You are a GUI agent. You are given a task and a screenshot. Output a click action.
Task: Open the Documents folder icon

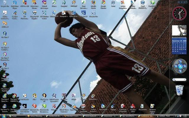coord(142,106)
